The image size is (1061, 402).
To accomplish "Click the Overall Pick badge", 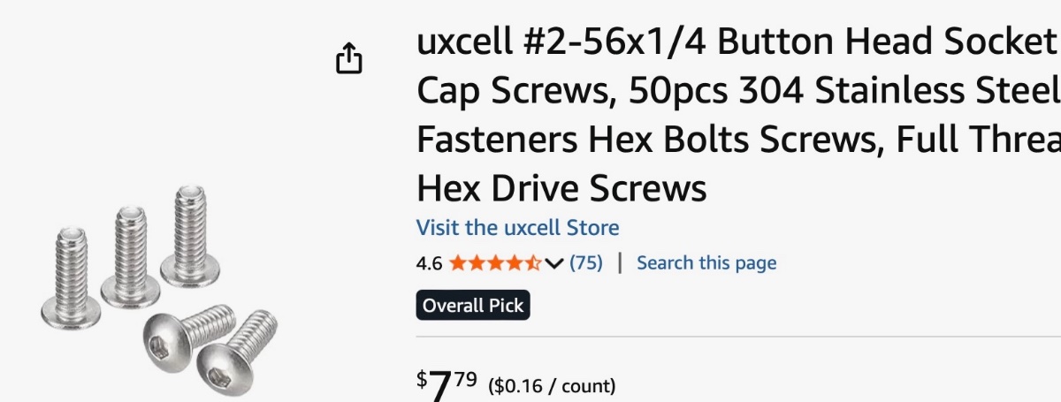I will pyautogui.click(x=473, y=306).
